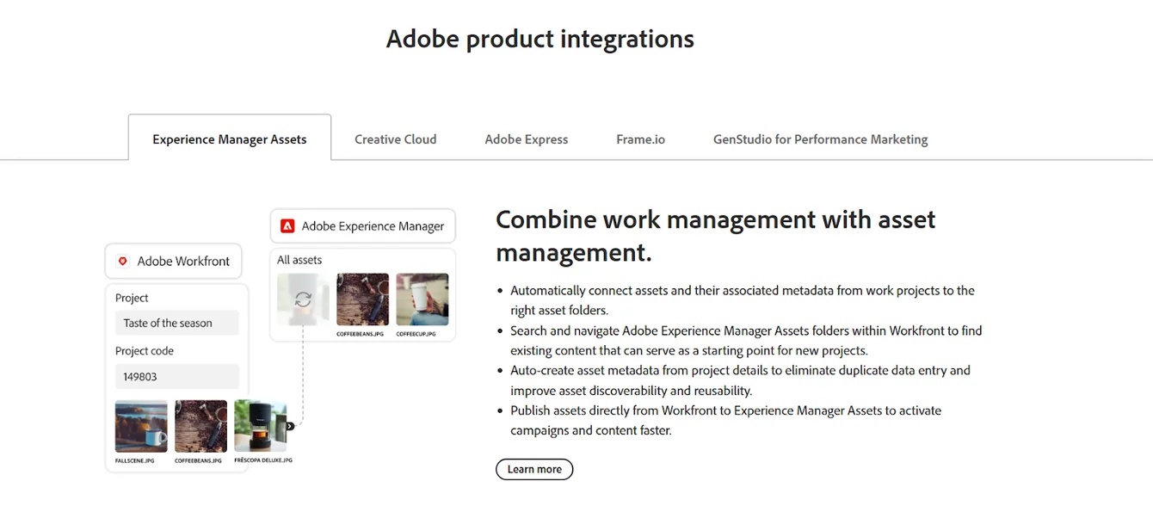Click the red Adobe Experience Manager logo icon
Screen dimensions: 1153x506
coord(287,226)
